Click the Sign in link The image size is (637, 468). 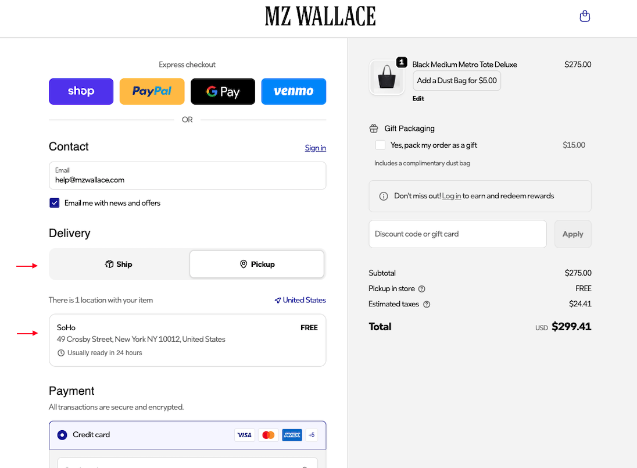pyautogui.click(x=315, y=148)
